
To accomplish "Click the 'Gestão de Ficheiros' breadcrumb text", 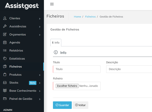I will coord(111,17).
